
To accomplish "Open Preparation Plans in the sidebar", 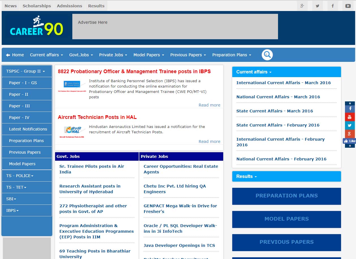I will coord(27,141).
